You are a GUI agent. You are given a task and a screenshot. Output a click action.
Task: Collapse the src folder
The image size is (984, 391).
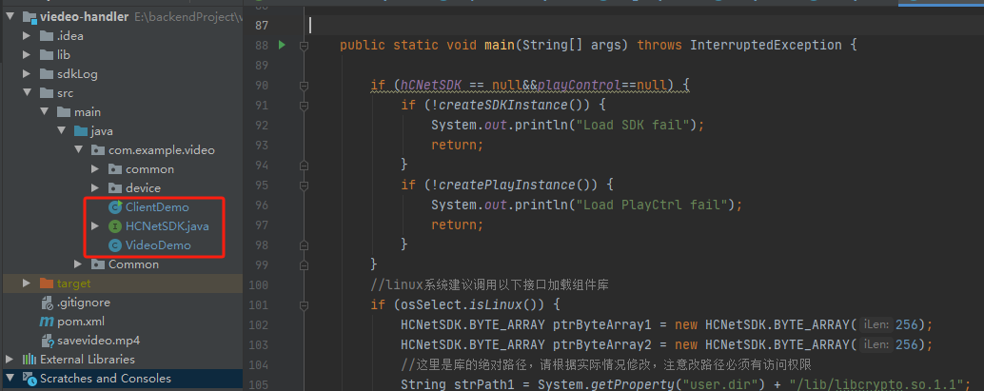coord(27,93)
